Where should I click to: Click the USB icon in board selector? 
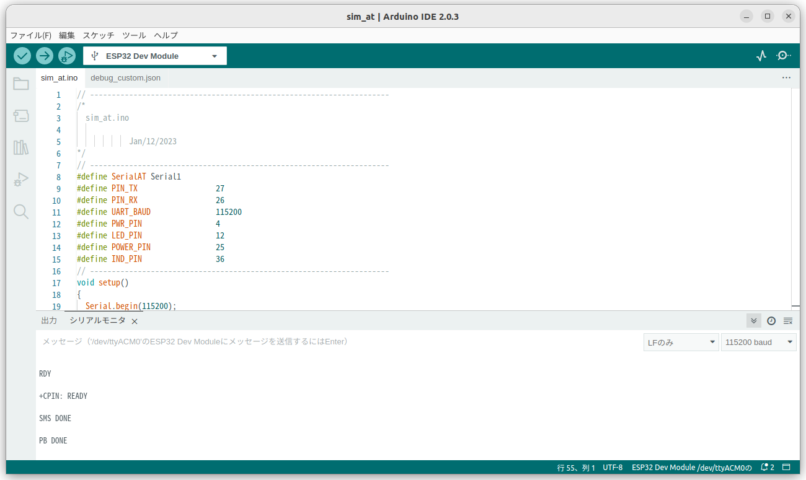pyautogui.click(x=95, y=56)
